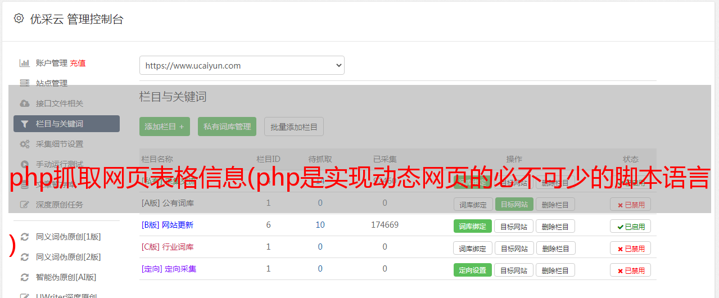
Task: Click the 添加栏目 + button
Action: pyautogui.click(x=165, y=127)
